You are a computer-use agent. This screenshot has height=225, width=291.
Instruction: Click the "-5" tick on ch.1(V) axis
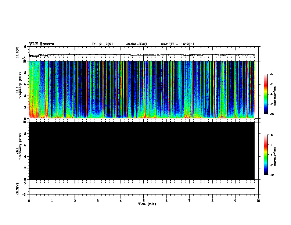pos(25,58)
